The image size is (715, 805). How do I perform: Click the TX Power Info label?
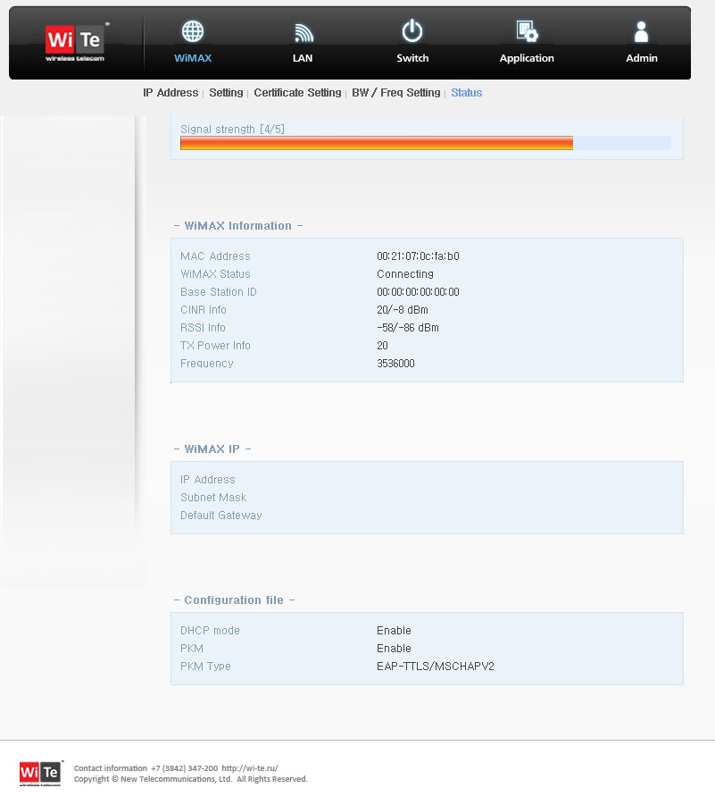pos(215,346)
